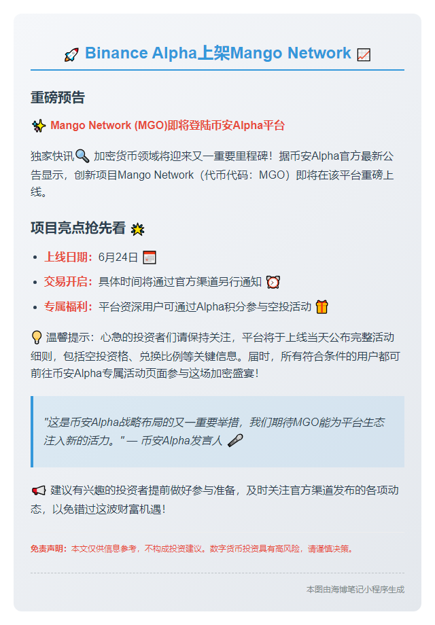Click the Binance Alpha上架Mango Network title
Screen dimensions: 435x625
(x=218, y=53)
